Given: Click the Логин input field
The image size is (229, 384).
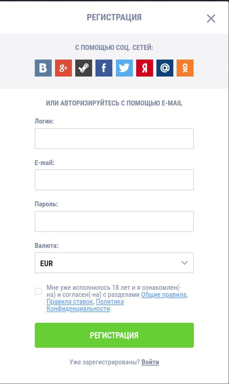Looking at the screenshot, I should tap(114, 139).
